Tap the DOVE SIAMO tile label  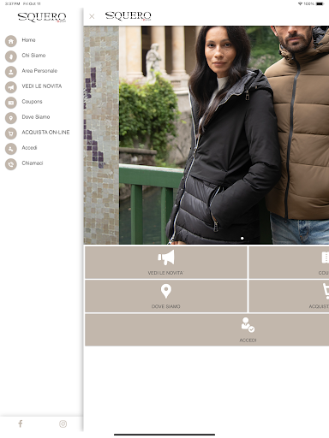tap(165, 306)
